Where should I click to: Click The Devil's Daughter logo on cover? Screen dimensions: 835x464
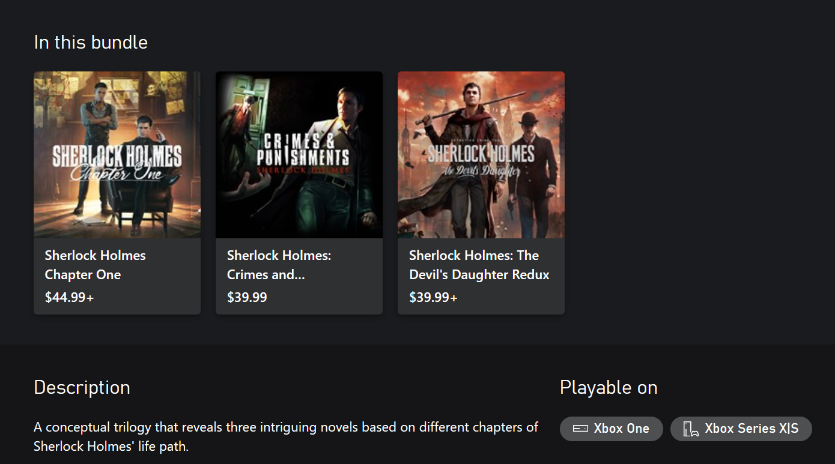click(x=481, y=160)
